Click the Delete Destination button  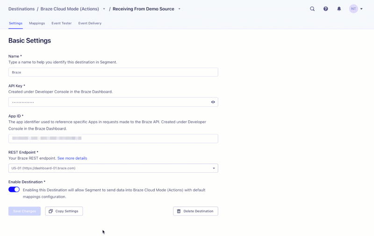(x=195, y=211)
